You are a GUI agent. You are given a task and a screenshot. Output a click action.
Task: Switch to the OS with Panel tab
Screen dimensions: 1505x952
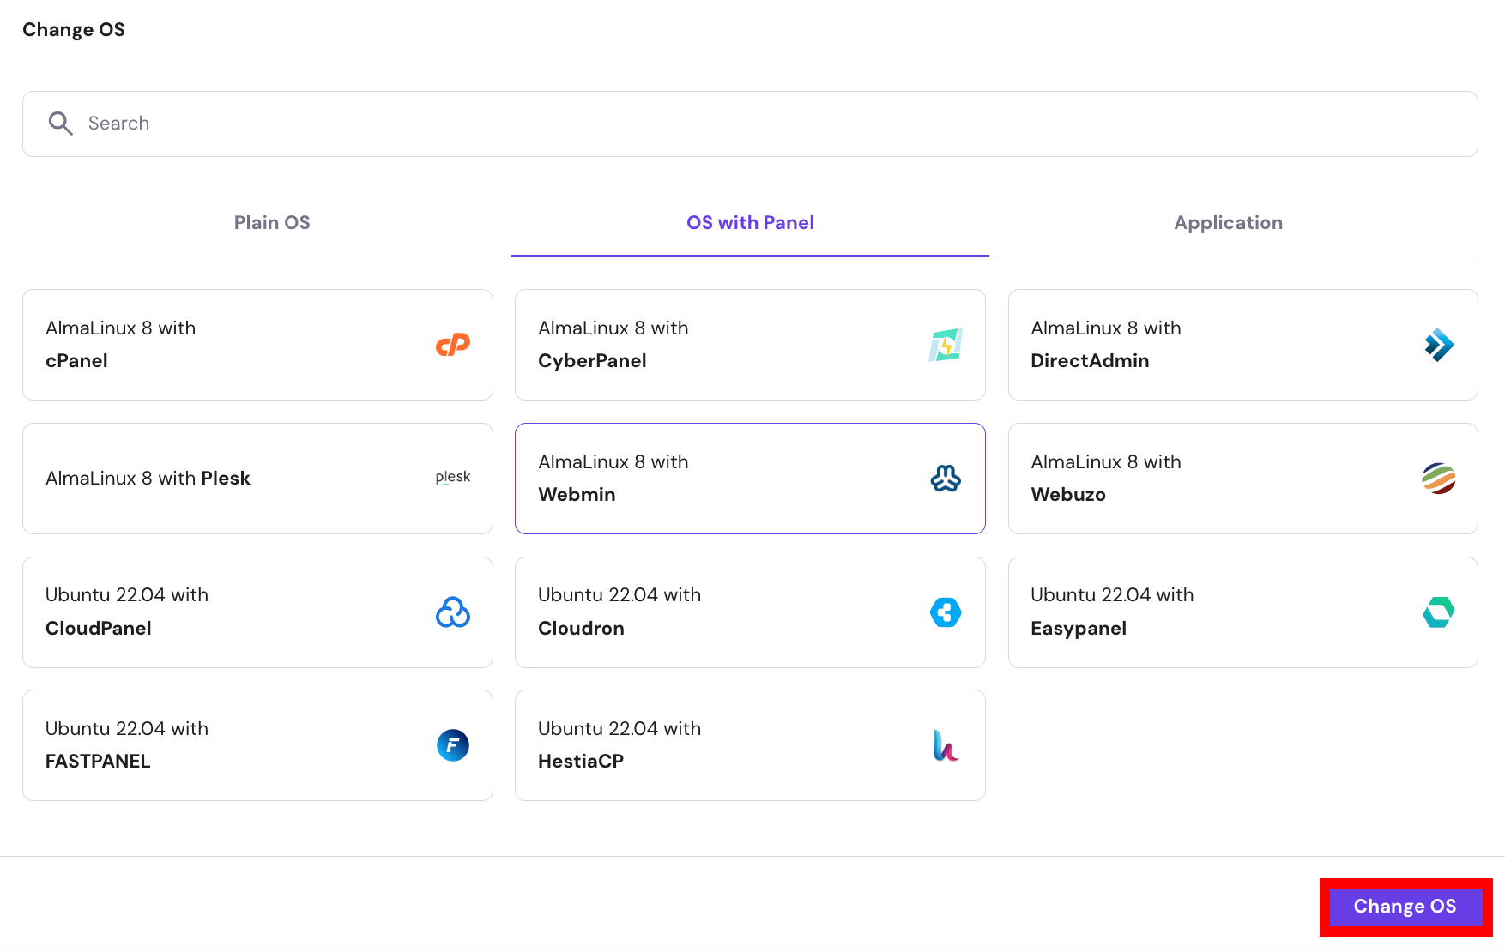750,222
